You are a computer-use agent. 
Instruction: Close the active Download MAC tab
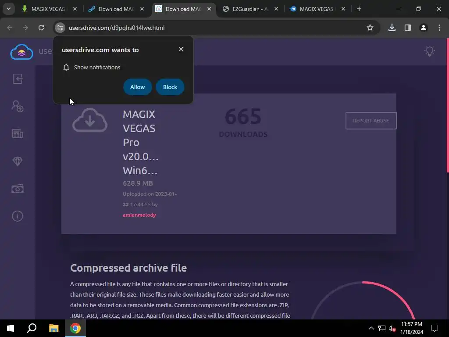[x=209, y=9]
